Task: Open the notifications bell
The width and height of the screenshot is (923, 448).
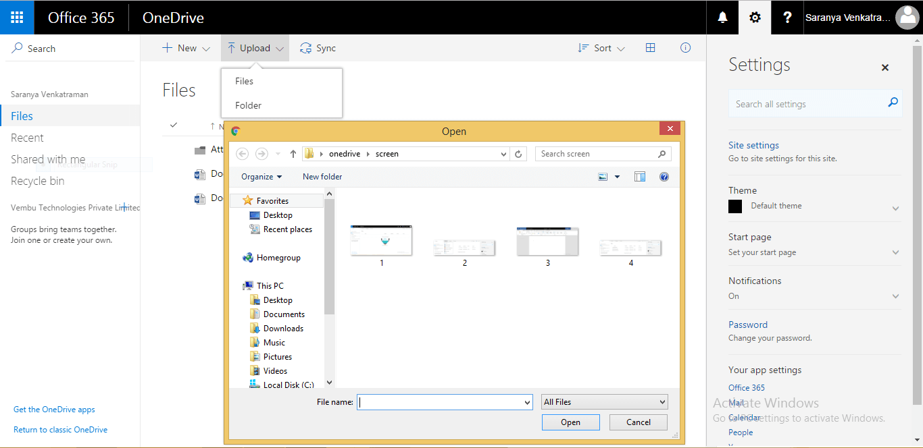Action: point(722,18)
